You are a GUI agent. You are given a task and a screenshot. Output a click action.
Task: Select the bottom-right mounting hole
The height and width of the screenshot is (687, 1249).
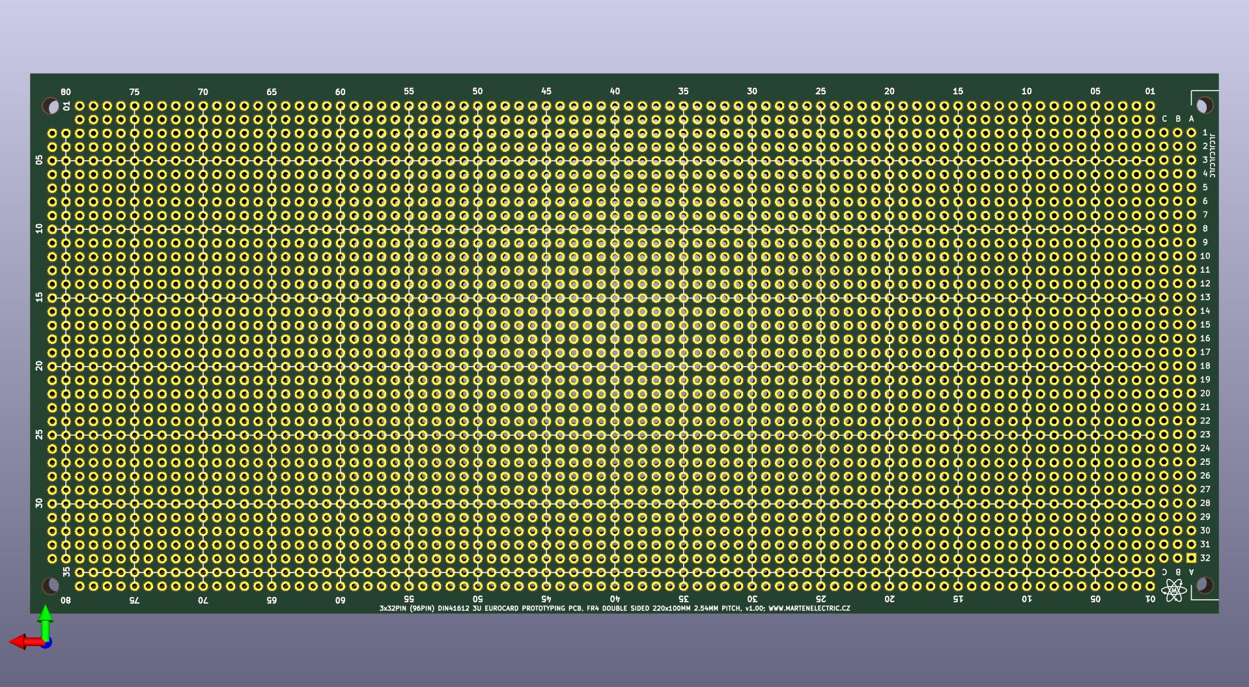1204,585
